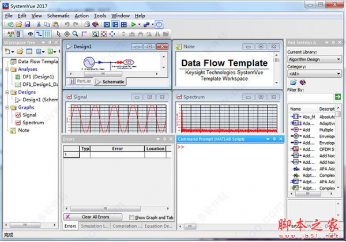Toggle the eye visibility button in toolbar

click(30, 34)
